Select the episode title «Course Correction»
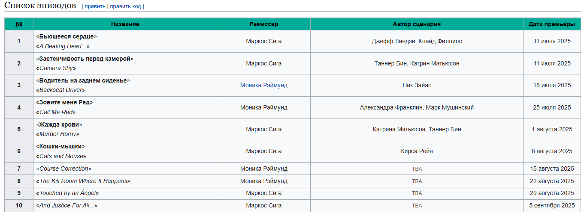 coord(64,169)
